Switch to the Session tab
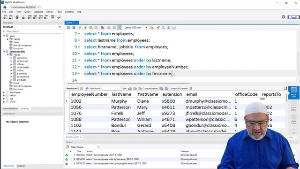The height and width of the screenshot is (169, 300). pos(21,166)
